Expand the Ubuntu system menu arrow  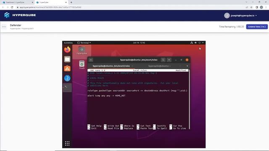pyautogui.click(x=203, y=43)
